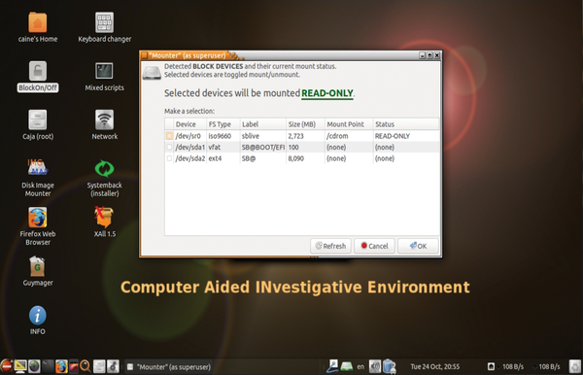Screen dimensions: 583x375
Task: Open the clock showing Tue 24 Oct, 20:55
Action: [434, 367]
